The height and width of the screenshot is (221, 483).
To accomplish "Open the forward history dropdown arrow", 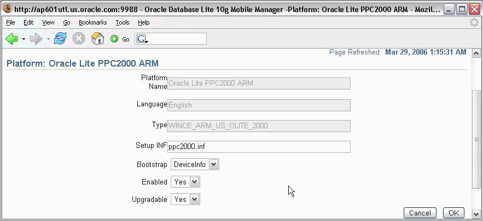I will 48,39.
